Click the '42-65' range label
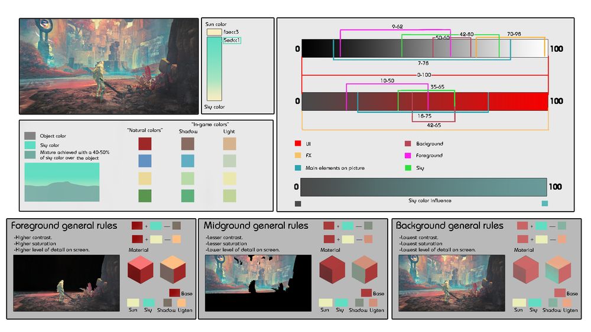 pos(434,125)
